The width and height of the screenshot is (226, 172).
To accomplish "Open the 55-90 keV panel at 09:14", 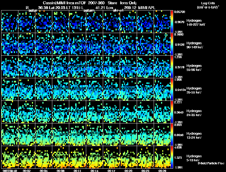I will 94,67.
